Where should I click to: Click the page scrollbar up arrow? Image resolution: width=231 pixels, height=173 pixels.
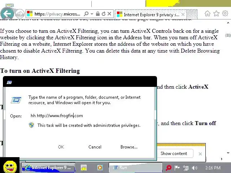tap(228, 23)
